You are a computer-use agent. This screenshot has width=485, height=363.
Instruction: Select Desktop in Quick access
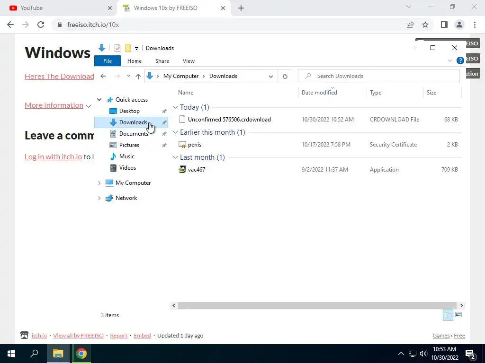coord(129,111)
